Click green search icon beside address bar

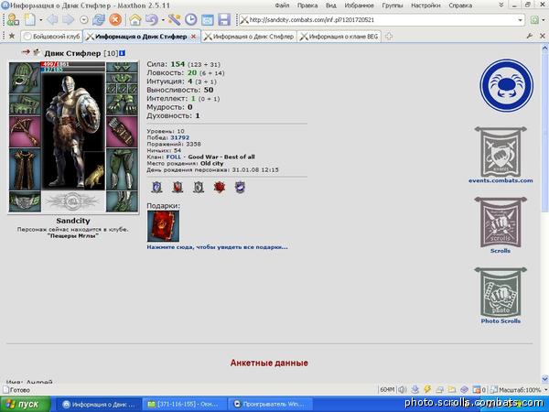click(534, 20)
